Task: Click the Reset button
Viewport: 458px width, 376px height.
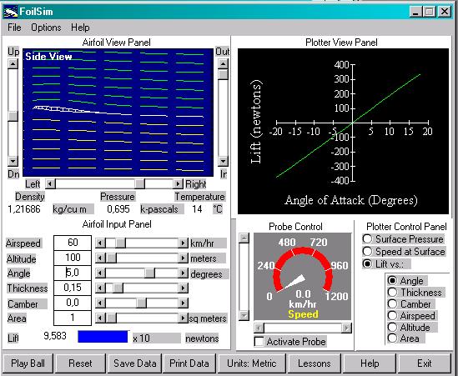Action: click(x=80, y=363)
